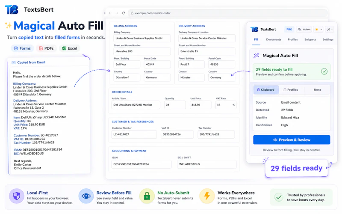The height and width of the screenshot is (214, 342).
Task: Click the 'Emily Carter' signature in the email
Action: click(x=23, y=165)
